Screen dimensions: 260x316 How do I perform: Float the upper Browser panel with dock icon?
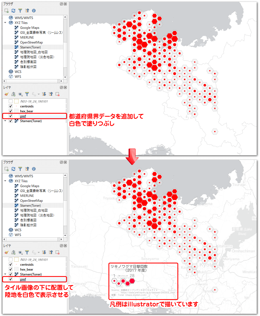[x=61, y=4]
